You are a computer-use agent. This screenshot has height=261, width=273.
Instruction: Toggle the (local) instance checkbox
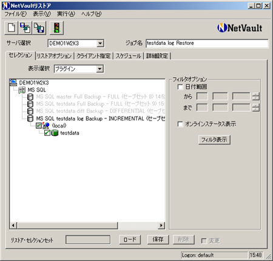tap(39, 126)
